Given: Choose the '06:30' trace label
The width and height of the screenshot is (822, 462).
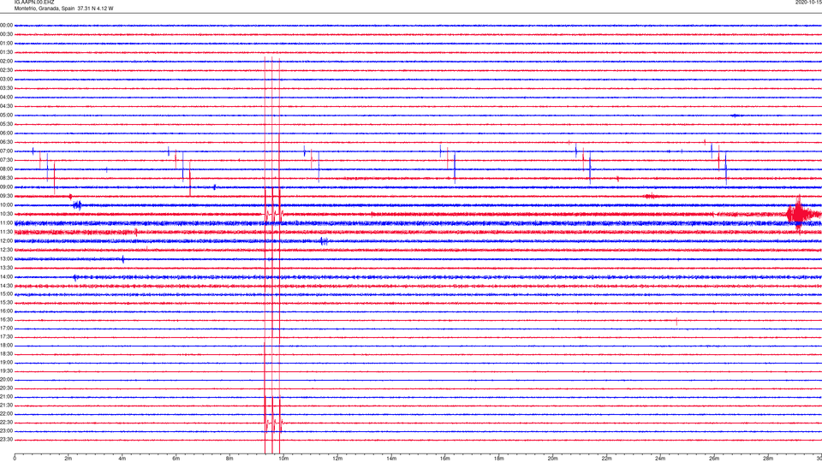Looking at the screenshot, I should 6,142.
